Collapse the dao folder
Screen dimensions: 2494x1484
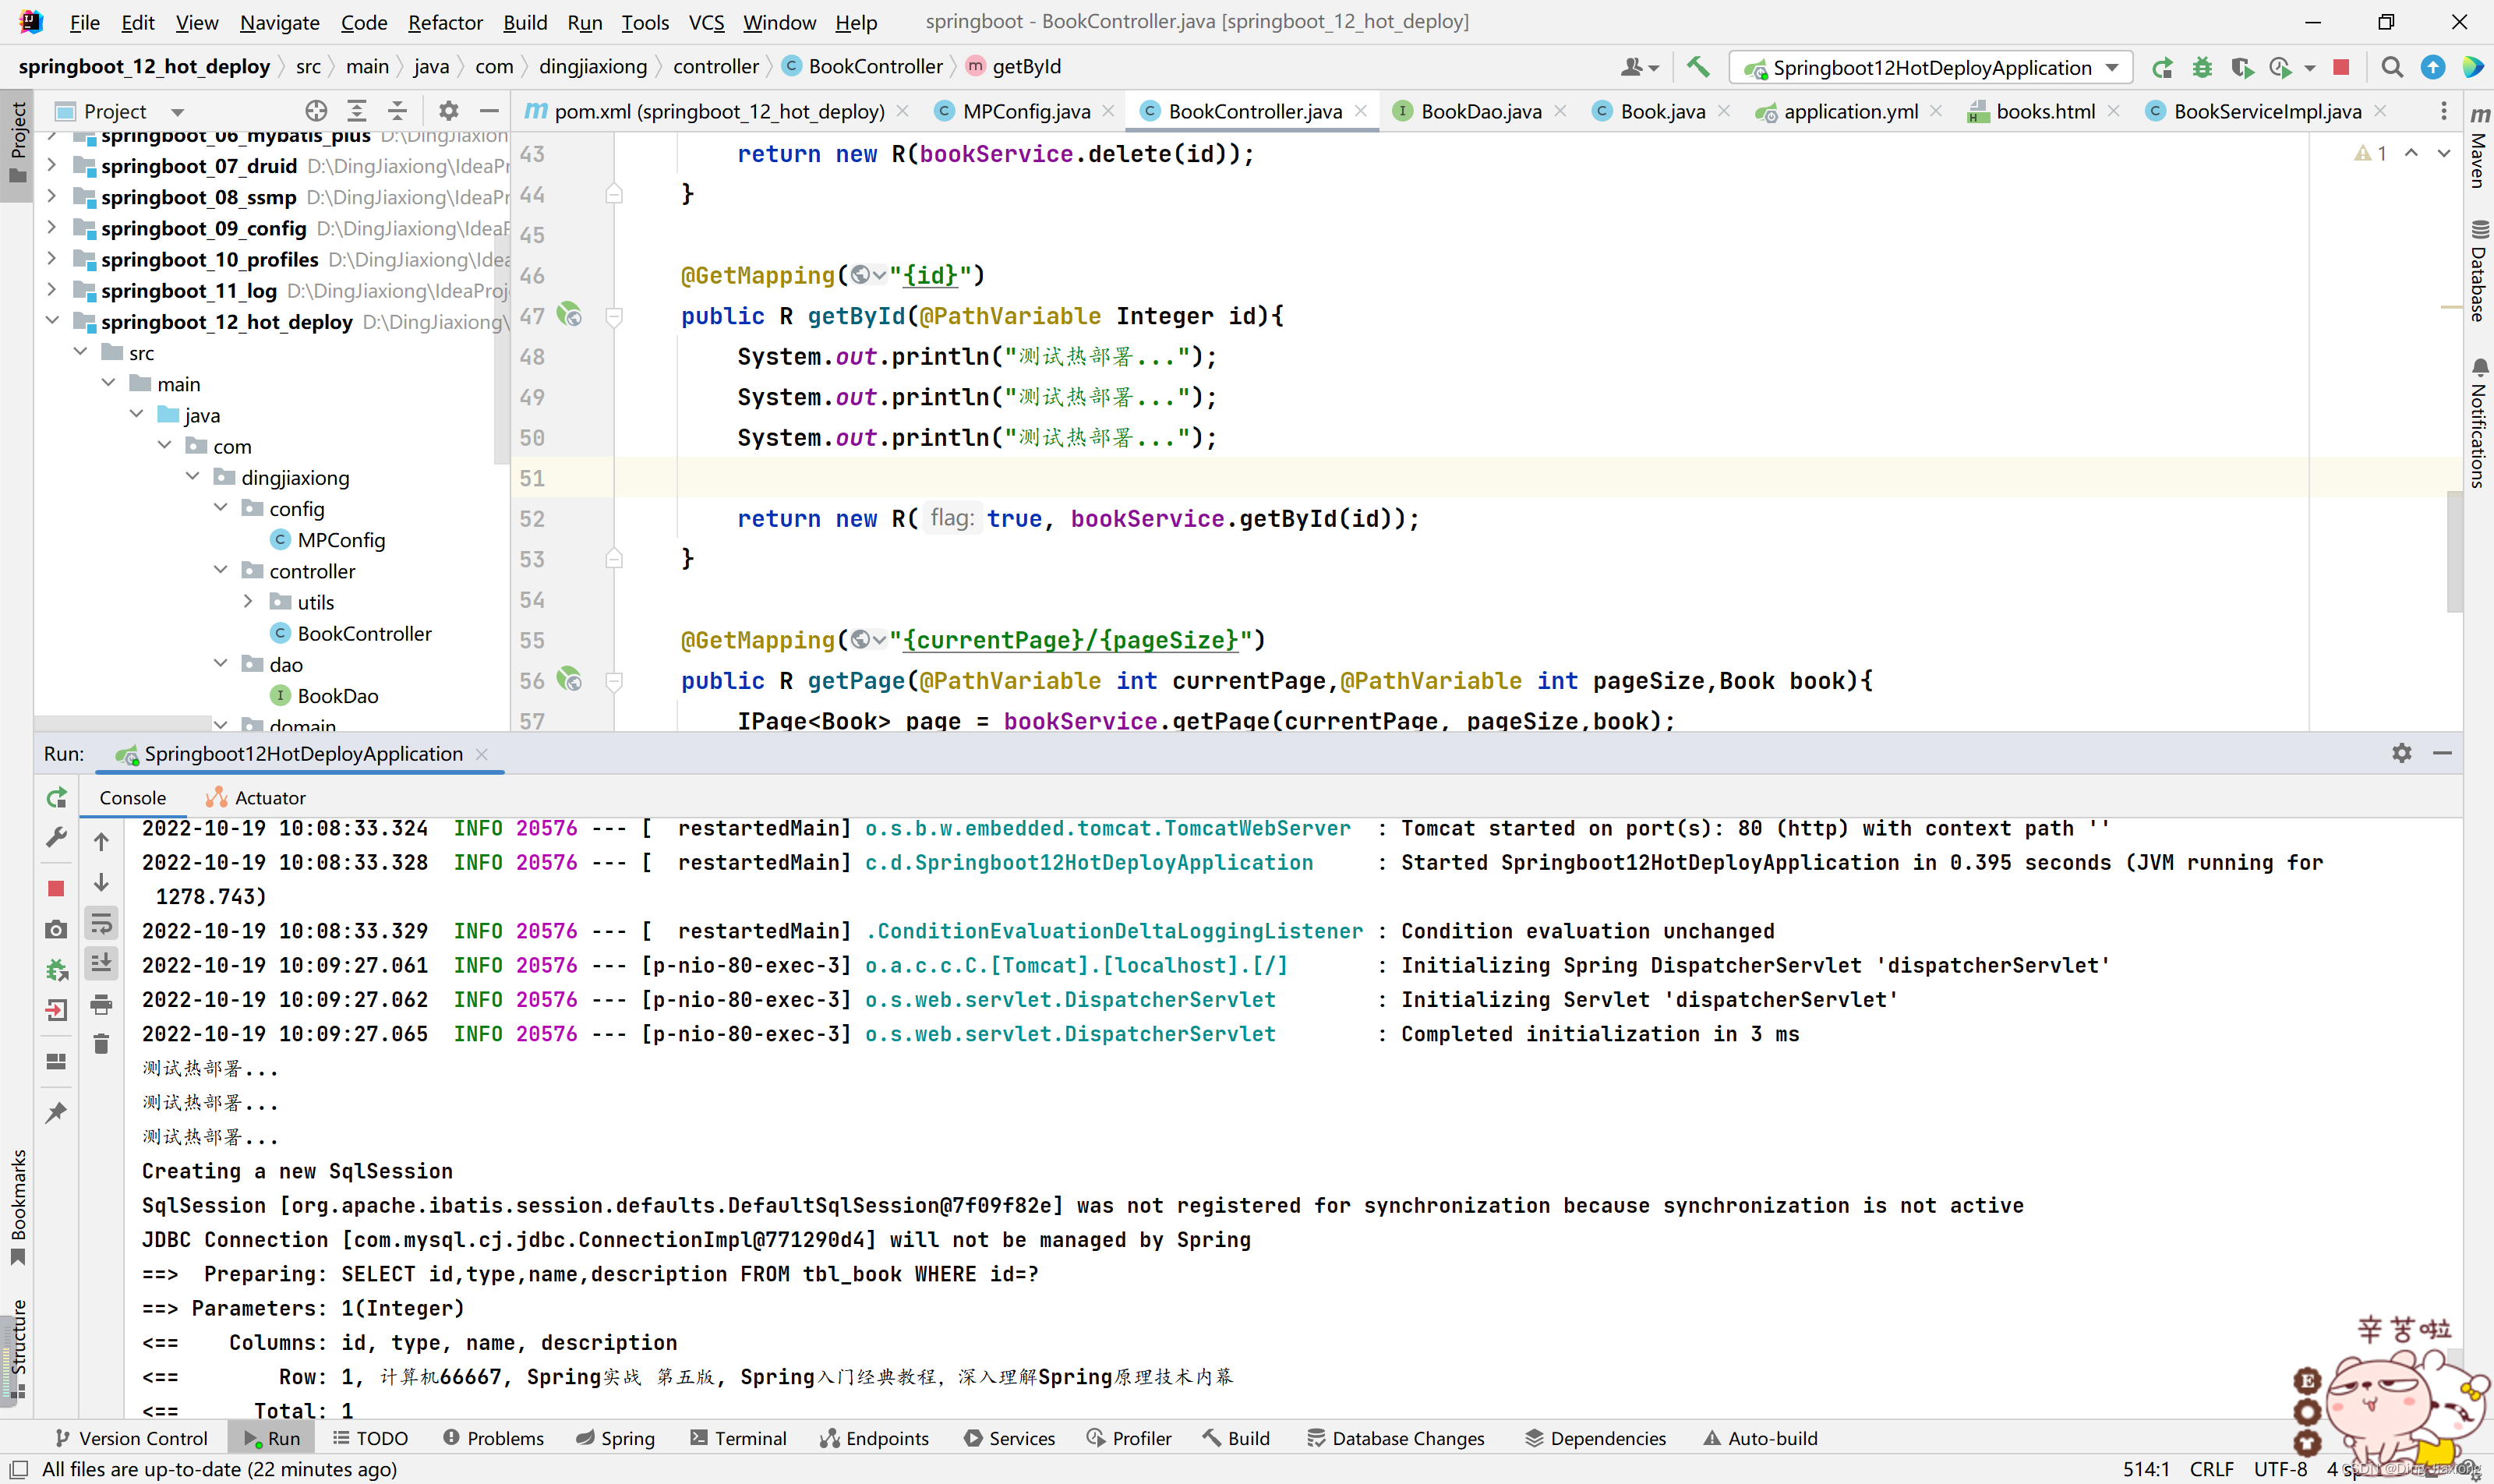(x=221, y=664)
